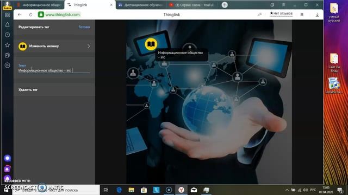Click the network icon in the system tray
This screenshot has height=195, width=348.
pyautogui.click(x=300, y=190)
